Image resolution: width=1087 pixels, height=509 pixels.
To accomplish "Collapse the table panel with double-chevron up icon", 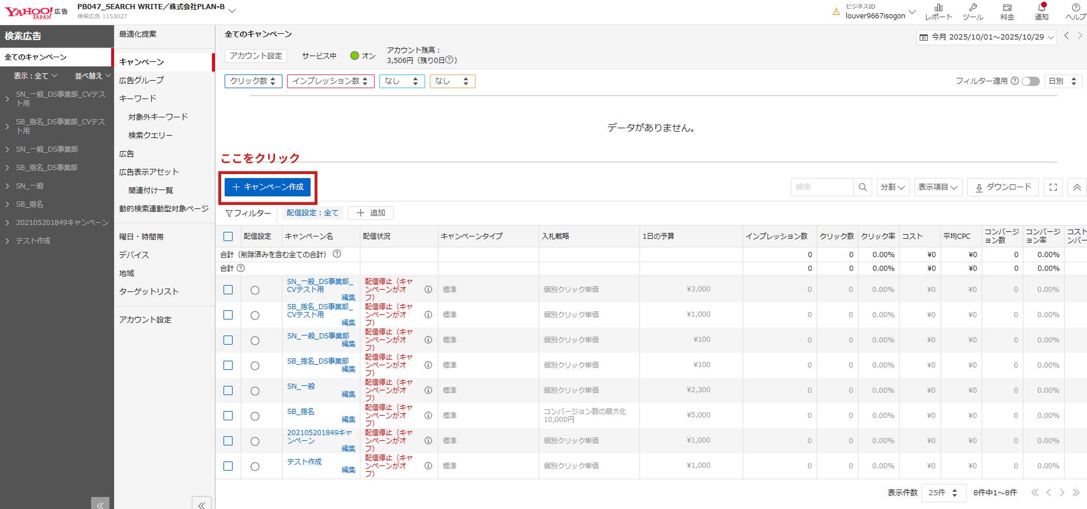I will 1077,187.
